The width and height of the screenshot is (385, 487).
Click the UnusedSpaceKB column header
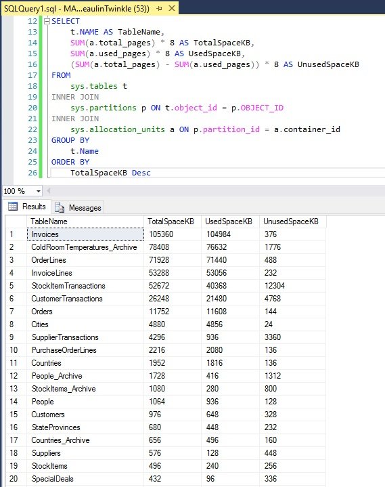point(292,221)
